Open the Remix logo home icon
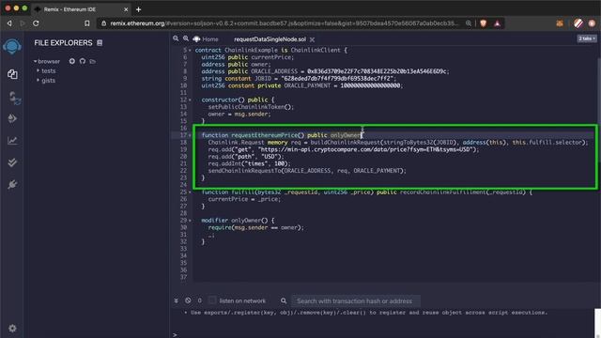This screenshot has height=338, width=601. pos(12,46)
